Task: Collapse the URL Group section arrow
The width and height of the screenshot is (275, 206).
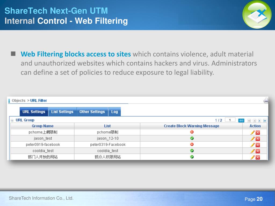Action: (12, 120)
